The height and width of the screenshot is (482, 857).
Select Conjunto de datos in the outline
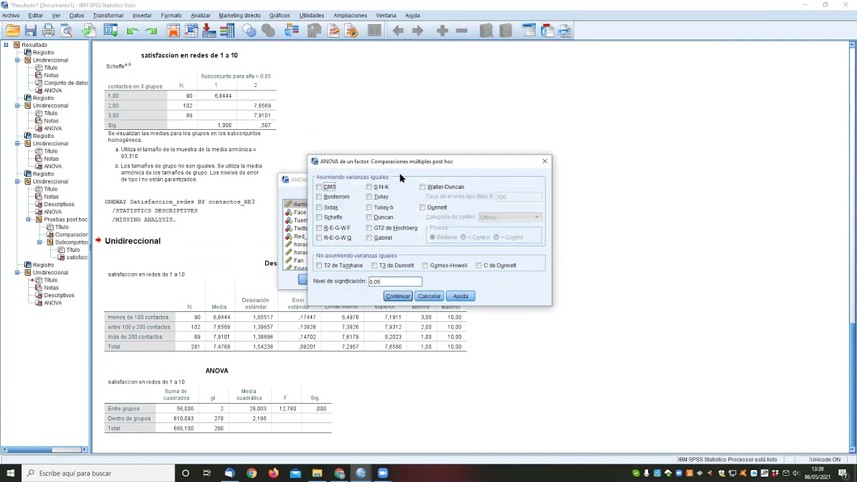pyautogui.click(x=66, y=83)
